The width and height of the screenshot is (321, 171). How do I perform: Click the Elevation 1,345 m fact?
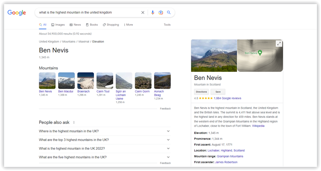[x=206, y=133]
